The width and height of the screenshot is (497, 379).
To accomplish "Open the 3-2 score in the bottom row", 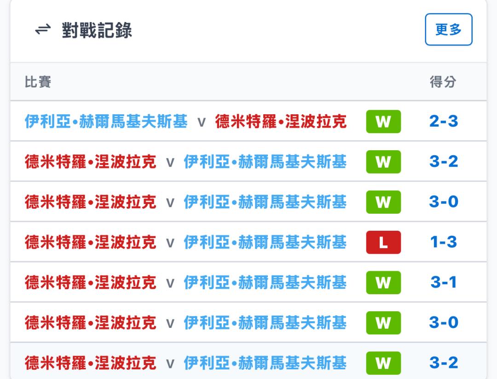I will point(444,363).
